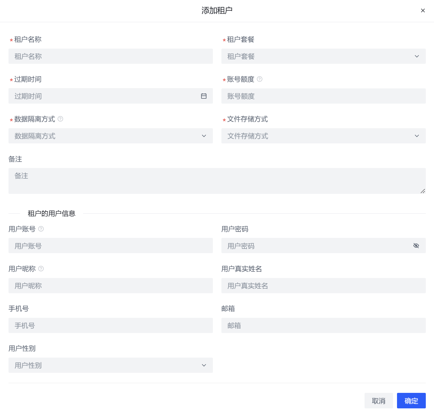Focus the 用户昵称 input field
Screen dimensions: 434x419
tap(111, 286)
